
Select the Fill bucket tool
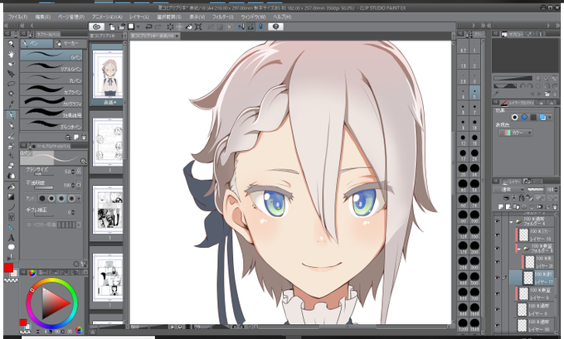click(x=11, y=187)
